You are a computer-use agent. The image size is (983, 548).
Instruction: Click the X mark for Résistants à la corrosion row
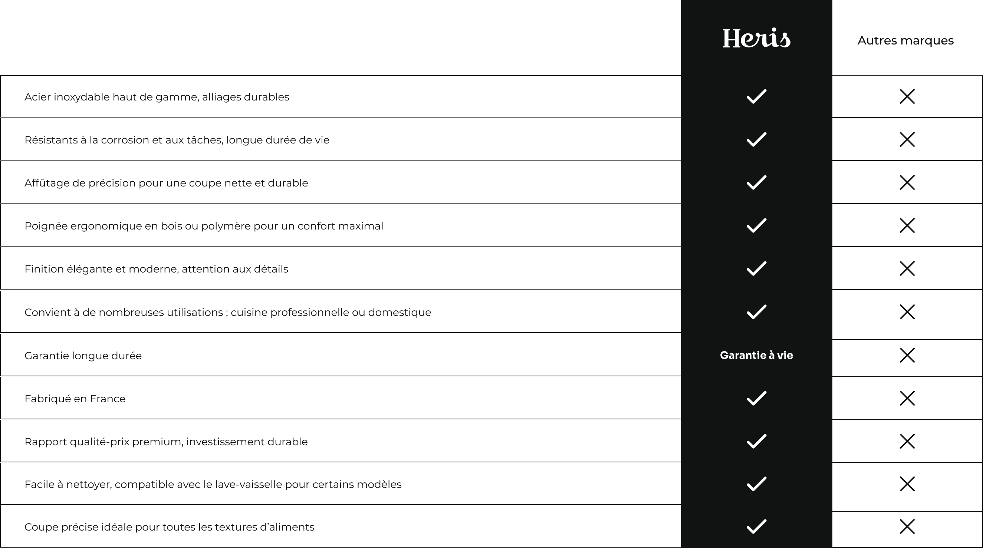(x=907, y=139)
